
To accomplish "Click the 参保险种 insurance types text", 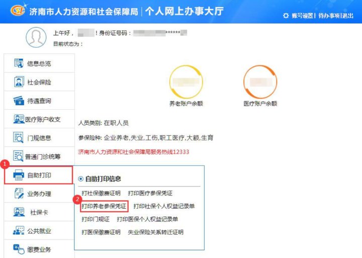I will (x=146, y=138).
